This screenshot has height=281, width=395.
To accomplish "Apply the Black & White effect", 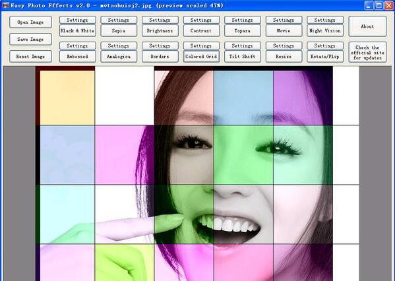I will [x=78, y=31].
